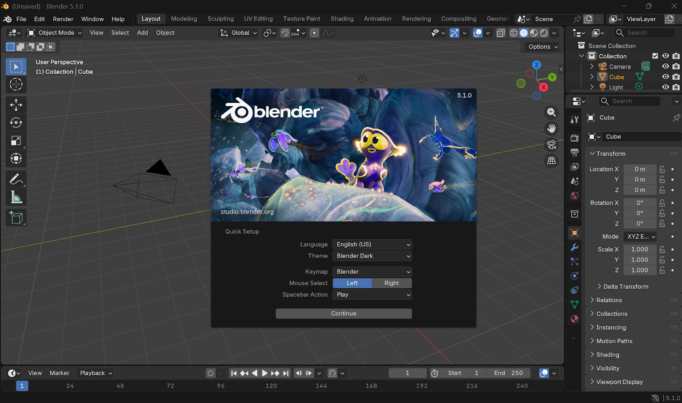This screenshot has width=682, height=403.
Task: Click the viewport zoom magnifier icon
Action: 552,112
